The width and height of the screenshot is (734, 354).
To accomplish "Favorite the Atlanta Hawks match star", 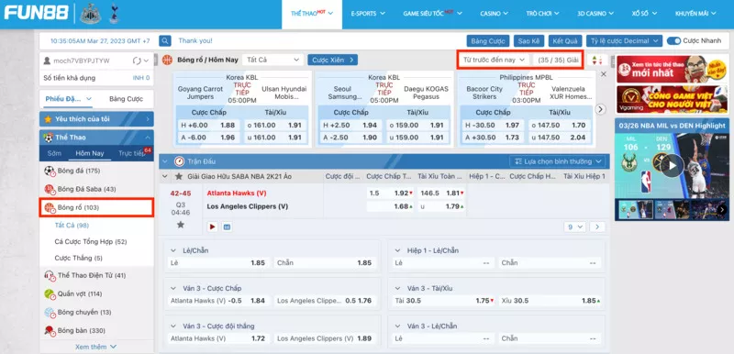I will point(180,225).
